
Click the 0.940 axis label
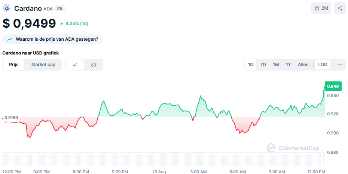pos(333,96)
